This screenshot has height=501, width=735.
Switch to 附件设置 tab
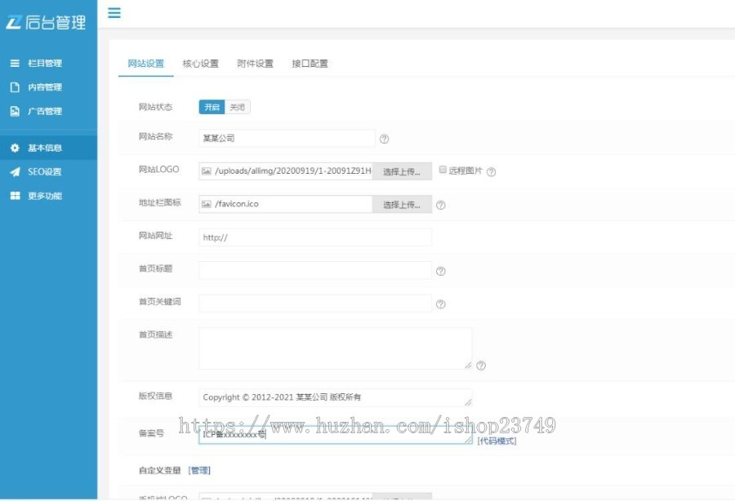tap(255, 64)
